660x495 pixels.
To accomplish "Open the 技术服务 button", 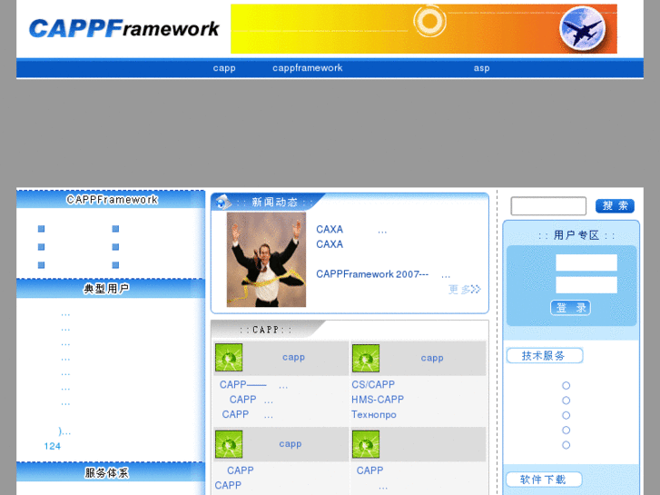I will [544, 355].
